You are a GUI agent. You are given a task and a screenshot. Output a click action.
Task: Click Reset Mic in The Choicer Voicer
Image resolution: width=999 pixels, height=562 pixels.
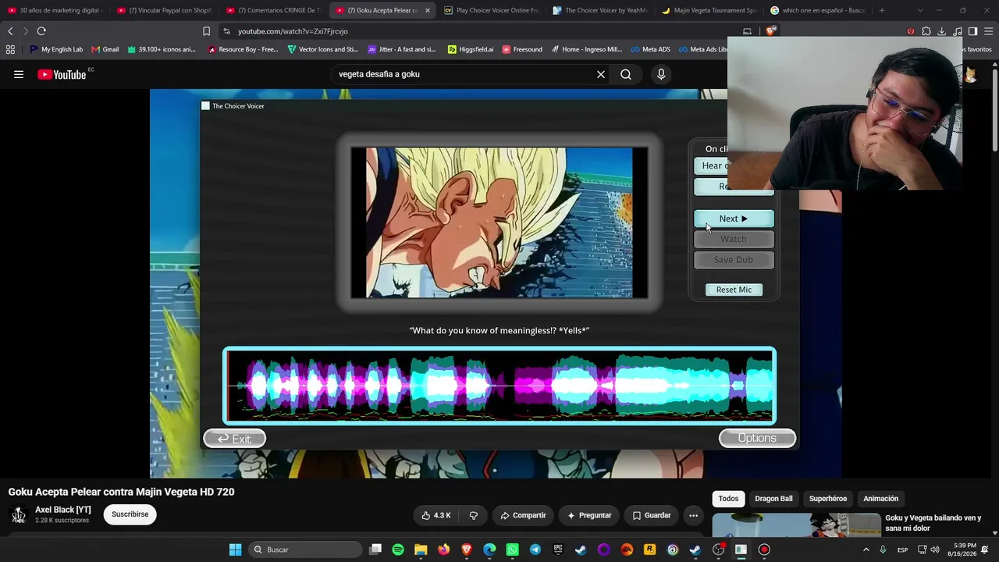tap(734, 290)
